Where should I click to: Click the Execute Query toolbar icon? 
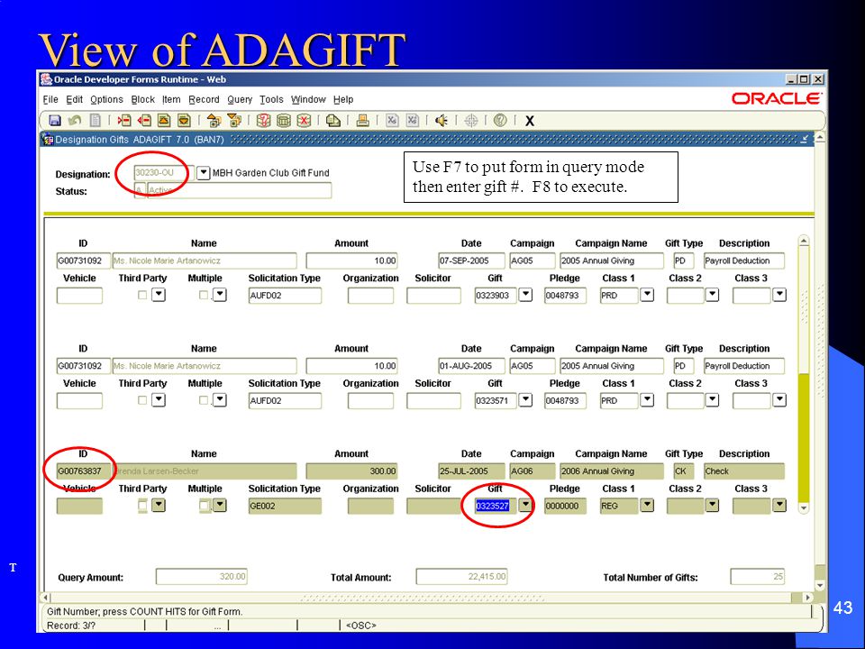point(284,120)
